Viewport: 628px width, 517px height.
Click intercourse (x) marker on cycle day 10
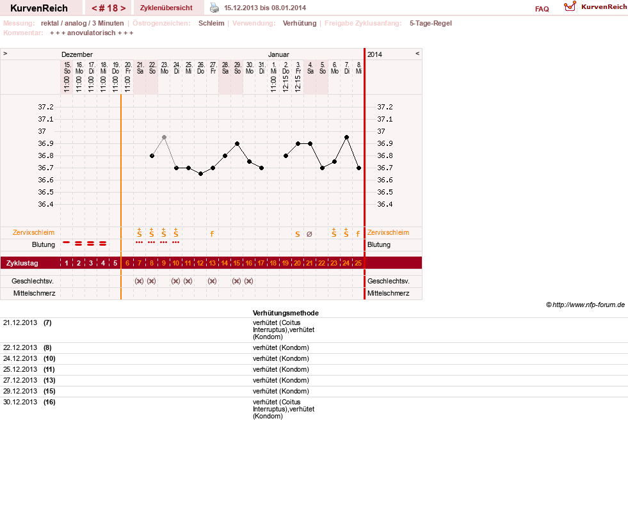coord(175,281)
